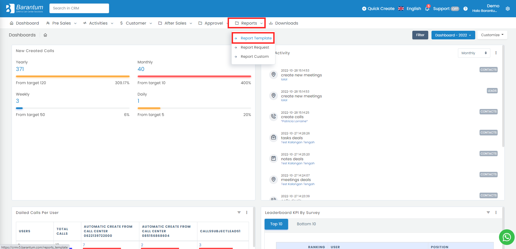516x249 pixels.
Task: Click the Search in CRM field
Action: pos(79,8)
